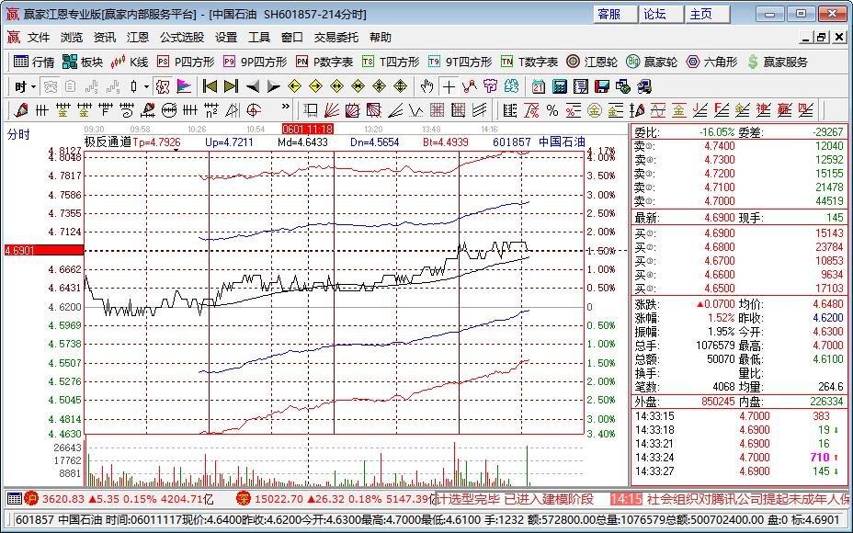Click the 主页 homepage button
Image resolution: width=853 pixels, height=533 pixels.
[x=708, y=14]
